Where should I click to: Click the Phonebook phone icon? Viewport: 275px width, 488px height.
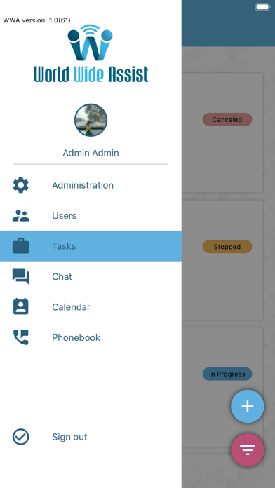coord(21,337)
